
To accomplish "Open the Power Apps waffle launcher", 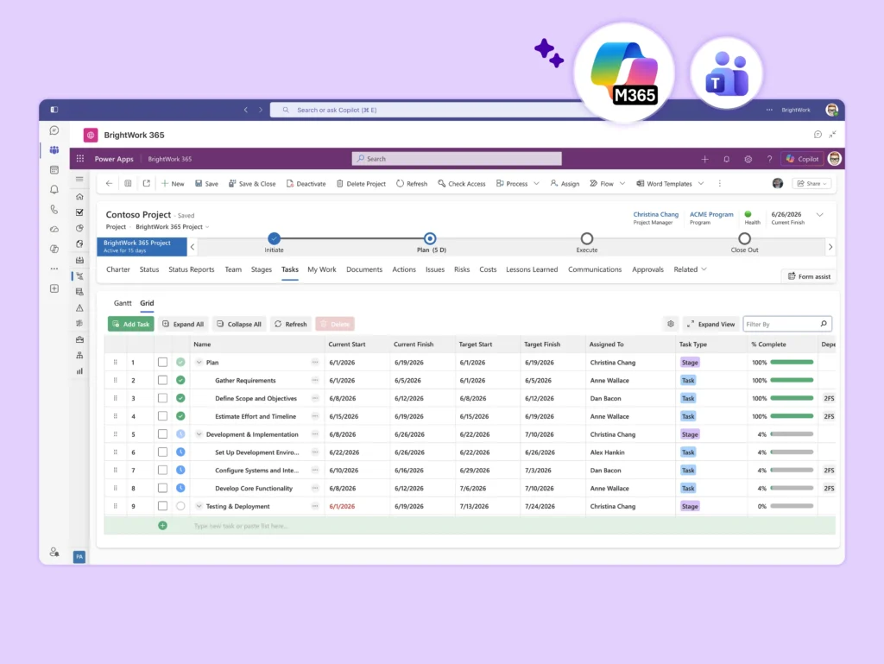I will tap(80, 159).
